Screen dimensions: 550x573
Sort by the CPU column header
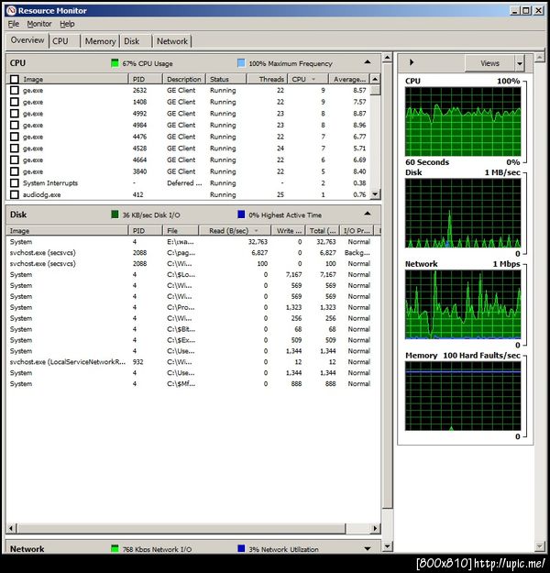tap(308, 79)
